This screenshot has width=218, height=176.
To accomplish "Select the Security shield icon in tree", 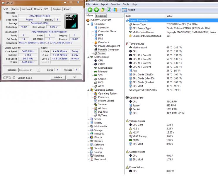I will click(92, 148).
